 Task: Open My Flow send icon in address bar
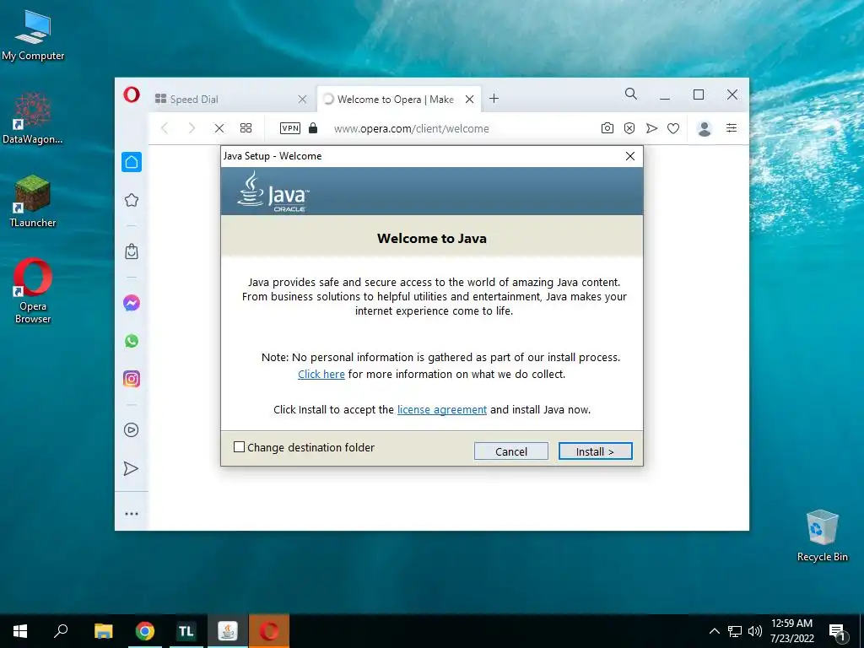tap(651, 128)
